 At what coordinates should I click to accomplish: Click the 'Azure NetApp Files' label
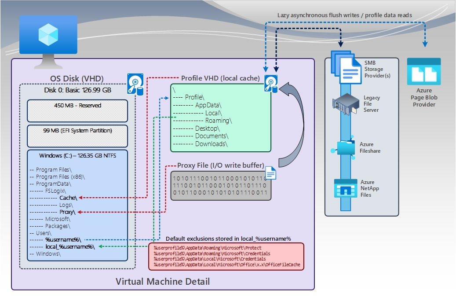[370, 188]
